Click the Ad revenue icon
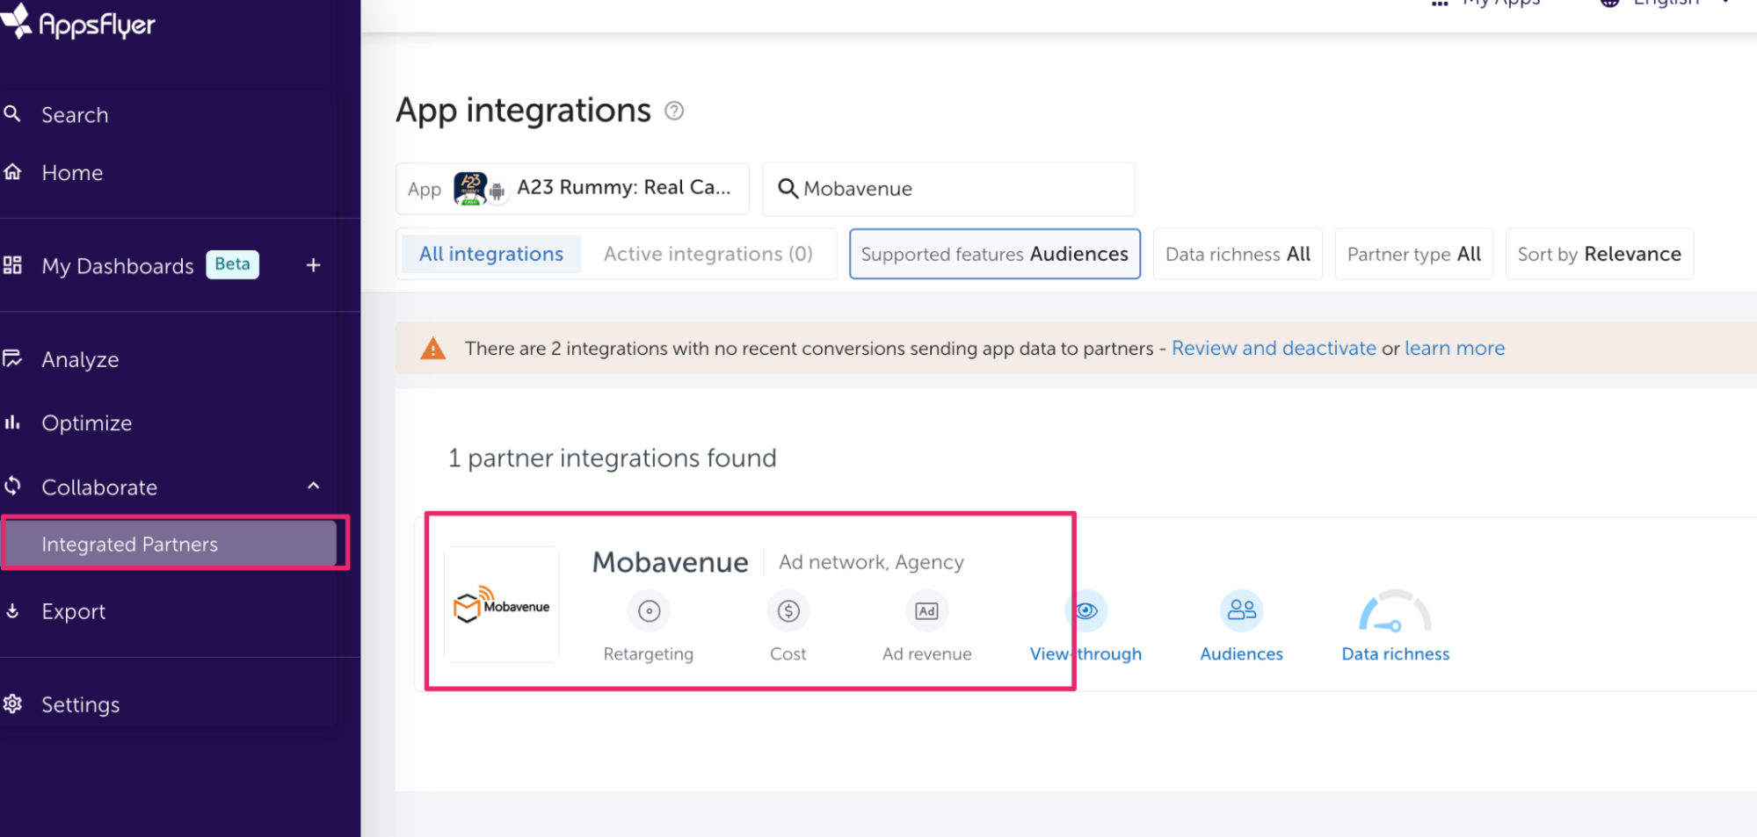 926,611
